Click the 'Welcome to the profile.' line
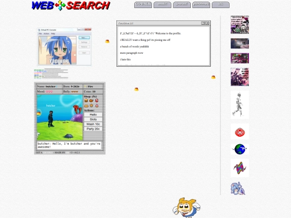Screen dimensions: 291x218 pyautogui.click(x=168, y=33)
